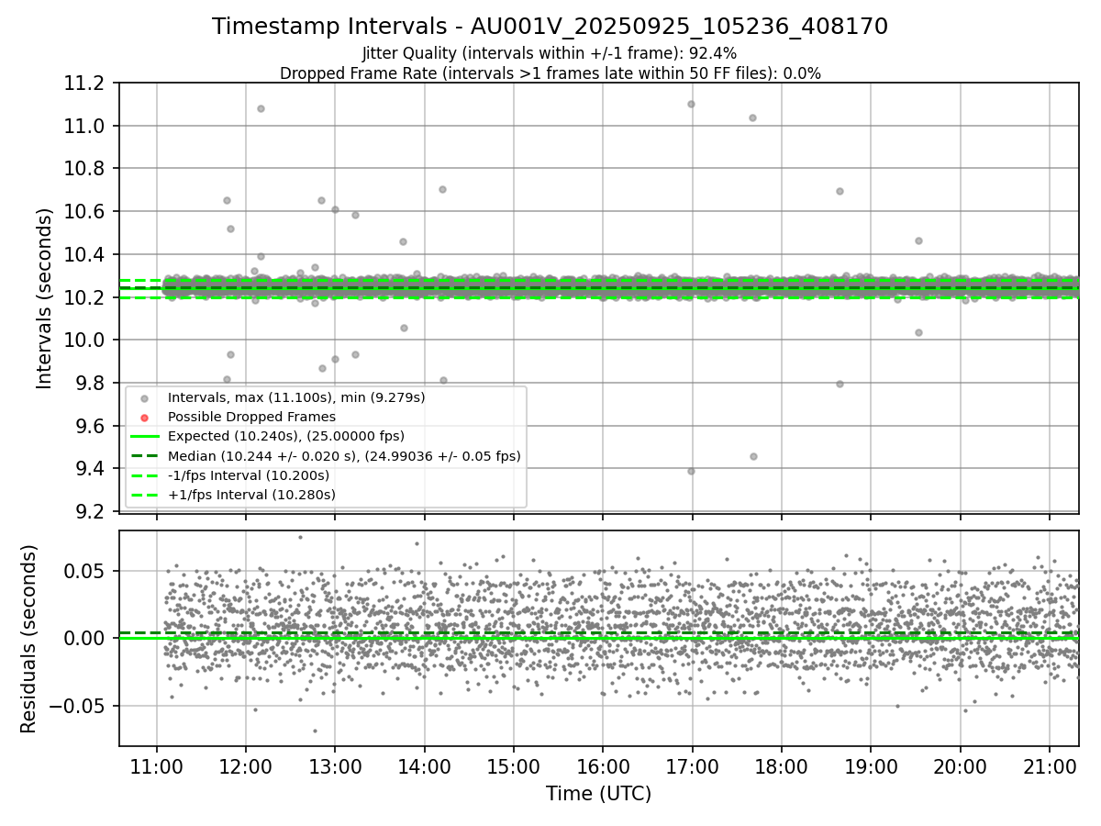Click the gray dot marker beside 'Intervals, max' in legend
Screen dimensions: 1101x826
pyautogui.click(x=144, y=398)
